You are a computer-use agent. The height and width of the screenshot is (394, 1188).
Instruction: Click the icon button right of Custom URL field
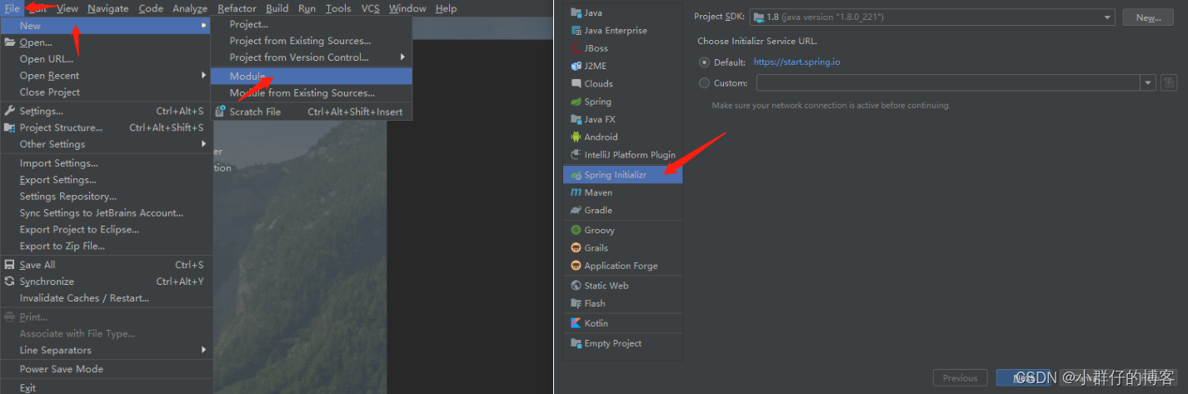point(1169,82)
